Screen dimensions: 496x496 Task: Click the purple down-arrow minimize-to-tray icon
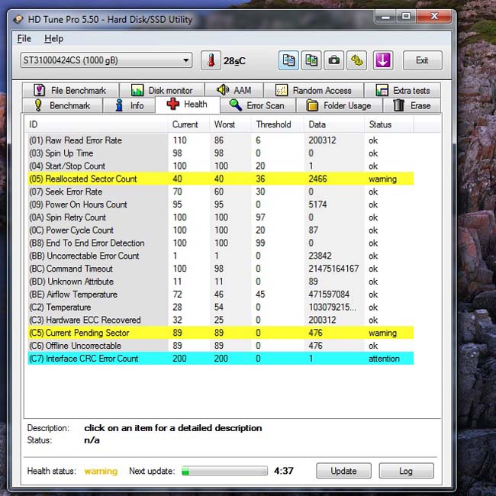click(383, 60)
